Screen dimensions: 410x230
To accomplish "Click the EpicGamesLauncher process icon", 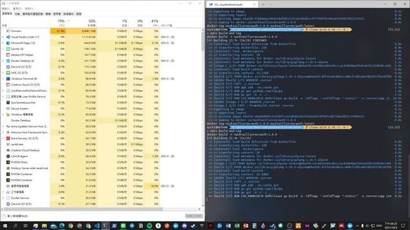I will click(x=8, y=103).
